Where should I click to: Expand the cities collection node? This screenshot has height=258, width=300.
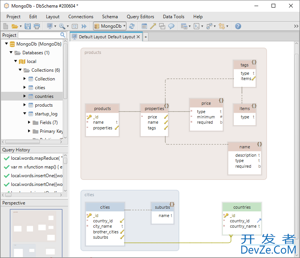[24, 87]
